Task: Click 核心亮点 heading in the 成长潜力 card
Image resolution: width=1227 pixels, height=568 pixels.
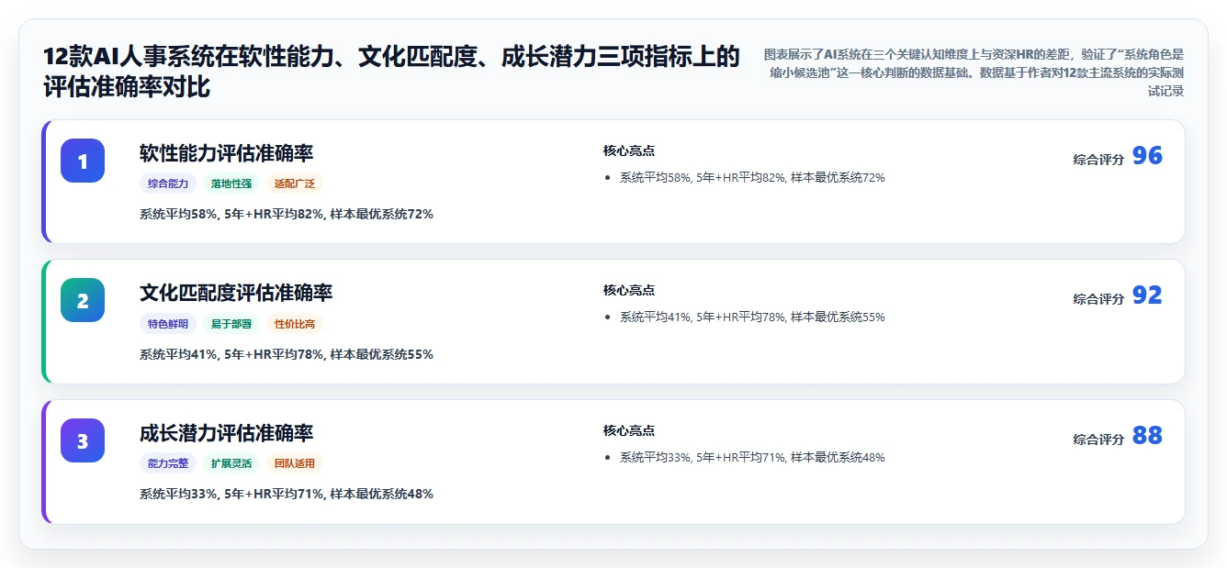Action: pyautogui.click(x=629, y=430)
